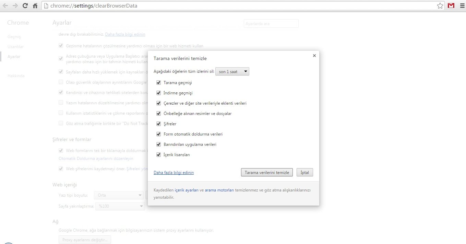This screenshot has height=244, width=466.
Task: Toggle the İndirme geçmişi checkbox
Action: (158, 93)
